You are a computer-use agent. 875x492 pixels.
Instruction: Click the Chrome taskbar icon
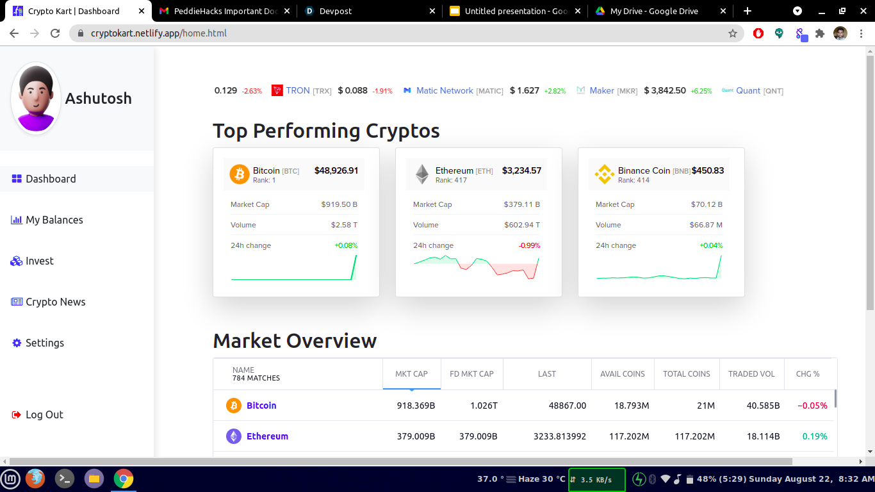pos(124,479)
